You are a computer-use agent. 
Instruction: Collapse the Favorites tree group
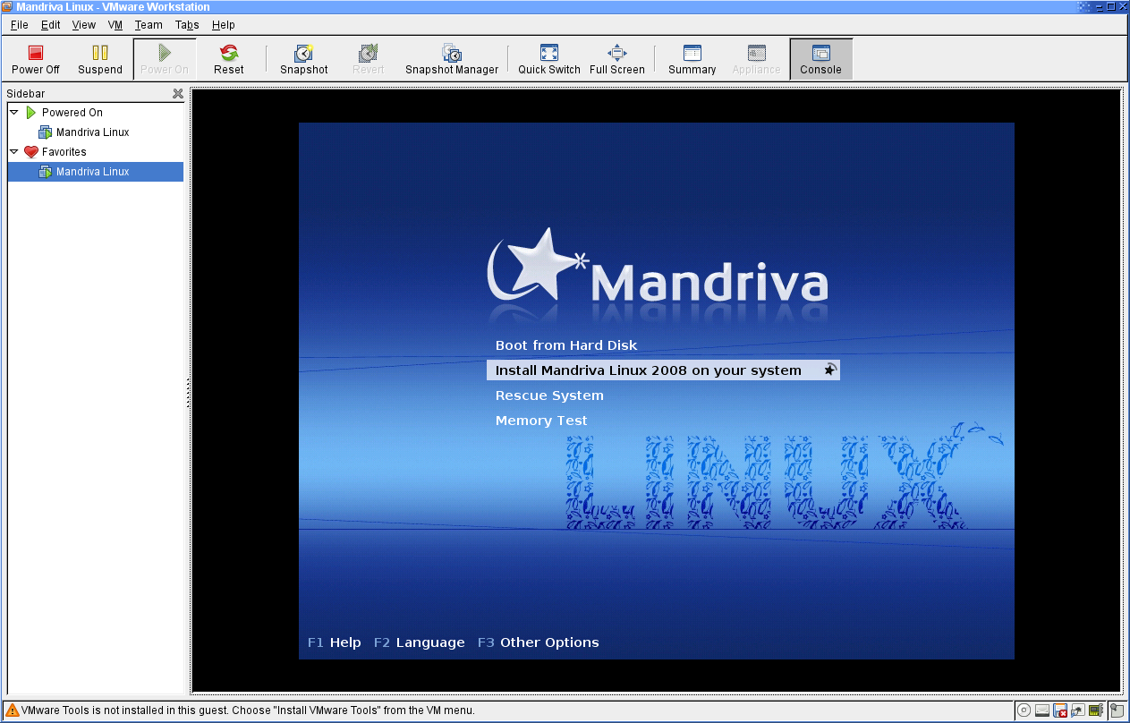click(x=14, y=152)
